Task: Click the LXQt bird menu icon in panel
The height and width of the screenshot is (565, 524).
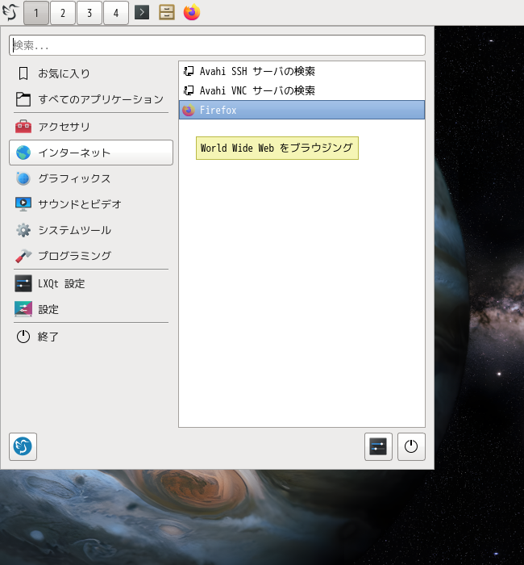Action: click(x=10, y=12)
